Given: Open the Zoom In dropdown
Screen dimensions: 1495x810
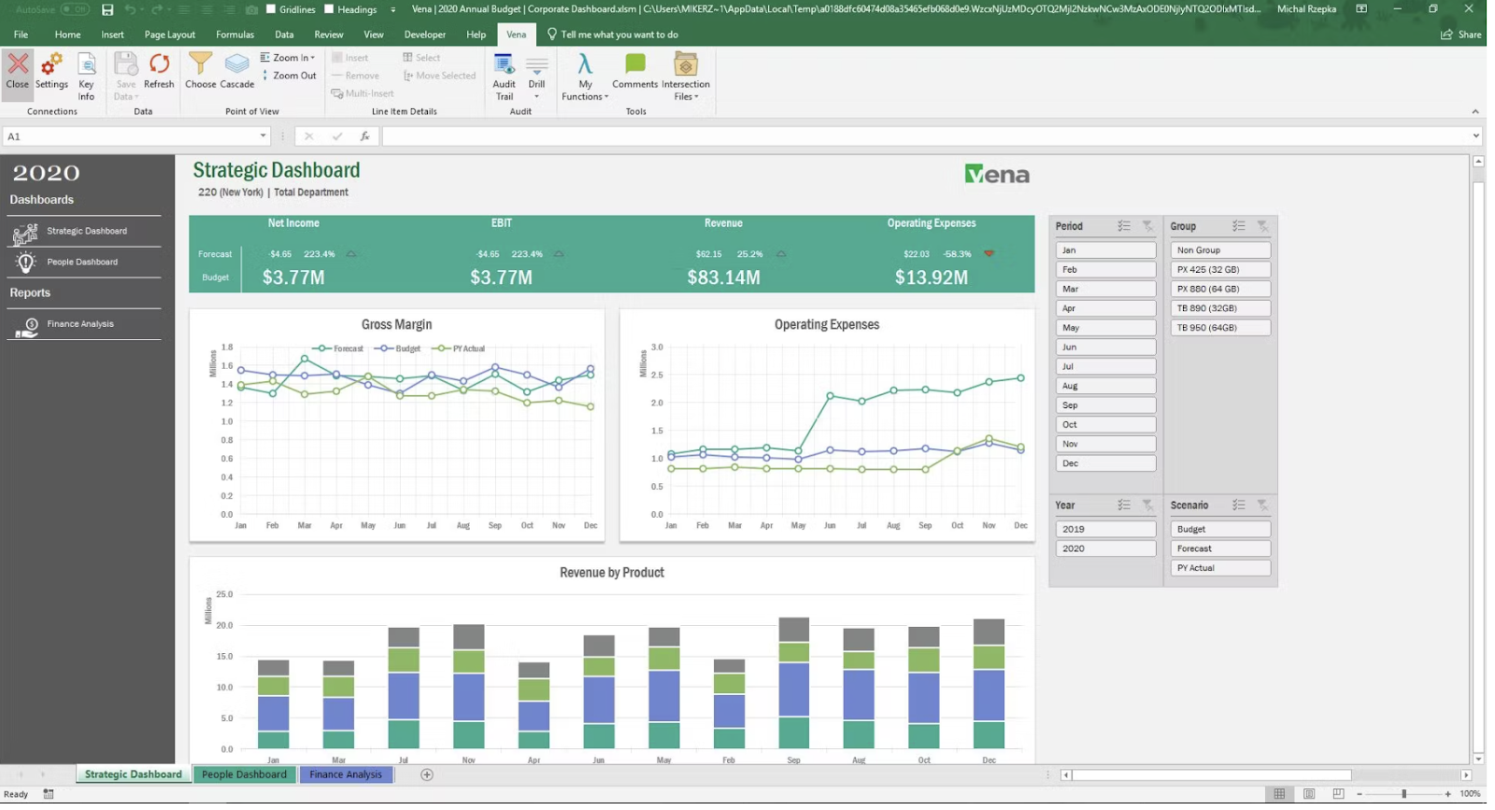Looking at the screenshot, I should (x=288, y=58).
